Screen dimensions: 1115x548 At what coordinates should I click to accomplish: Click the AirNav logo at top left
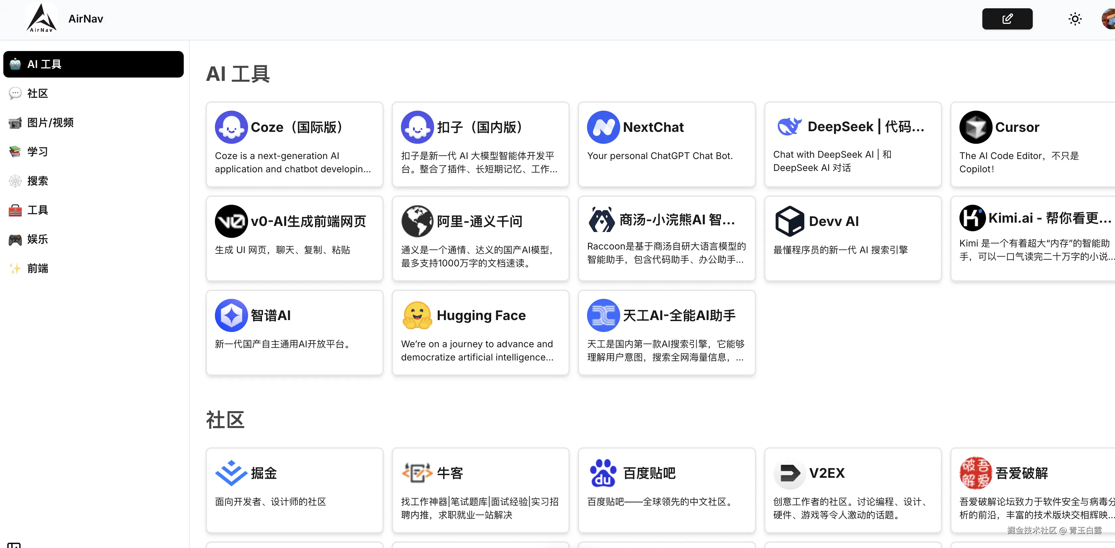(x=41, y=18)
